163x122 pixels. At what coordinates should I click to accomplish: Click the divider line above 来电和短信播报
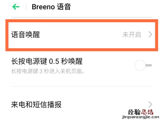click(81, 86)
